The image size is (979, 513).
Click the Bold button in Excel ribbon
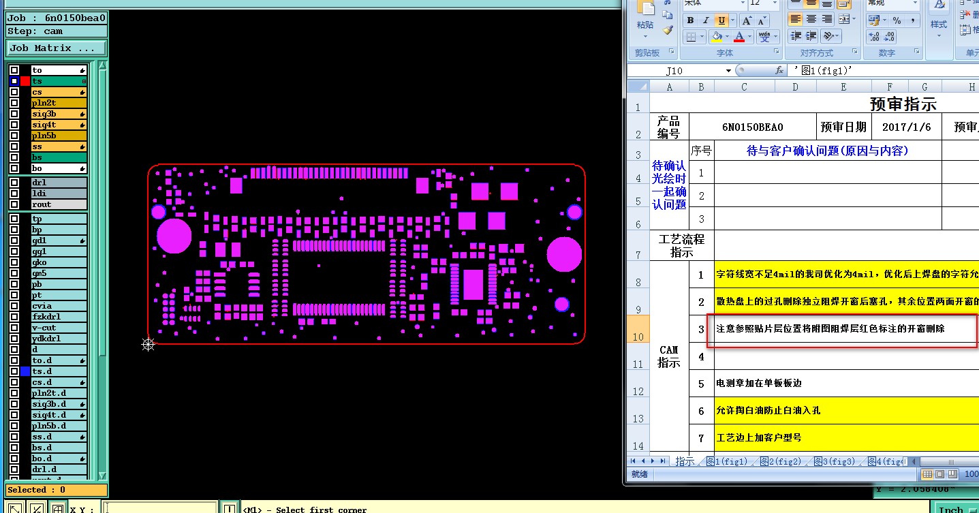690,20
